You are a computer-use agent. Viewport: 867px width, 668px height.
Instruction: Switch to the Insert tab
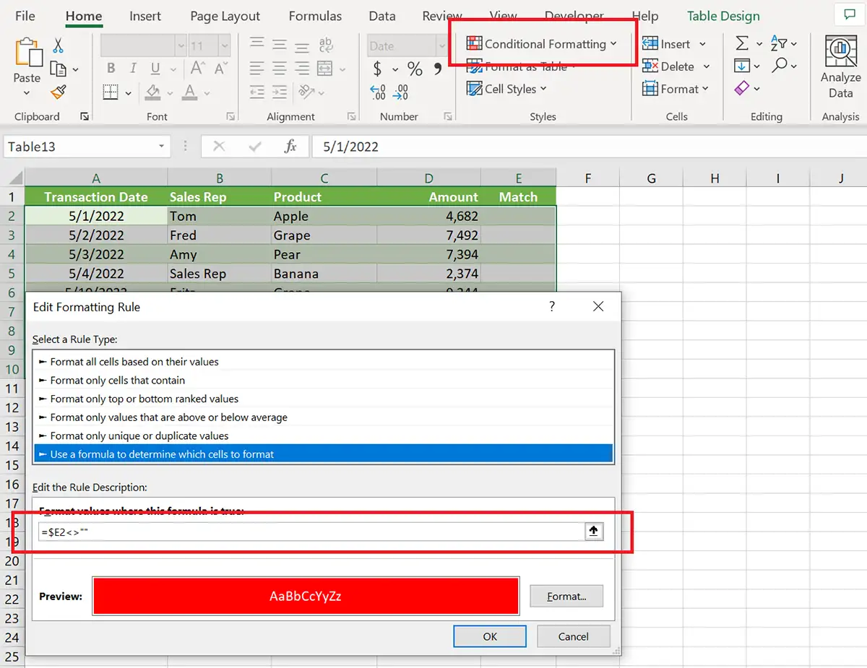pyautogui.click(x=145, y=16)
